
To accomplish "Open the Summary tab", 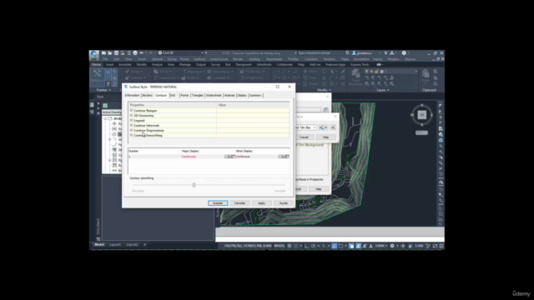I will [x=255, y=96].
